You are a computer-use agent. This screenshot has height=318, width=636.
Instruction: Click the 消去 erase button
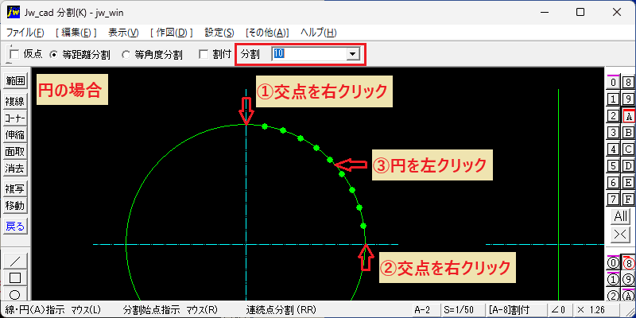click(x=15, y=168)
